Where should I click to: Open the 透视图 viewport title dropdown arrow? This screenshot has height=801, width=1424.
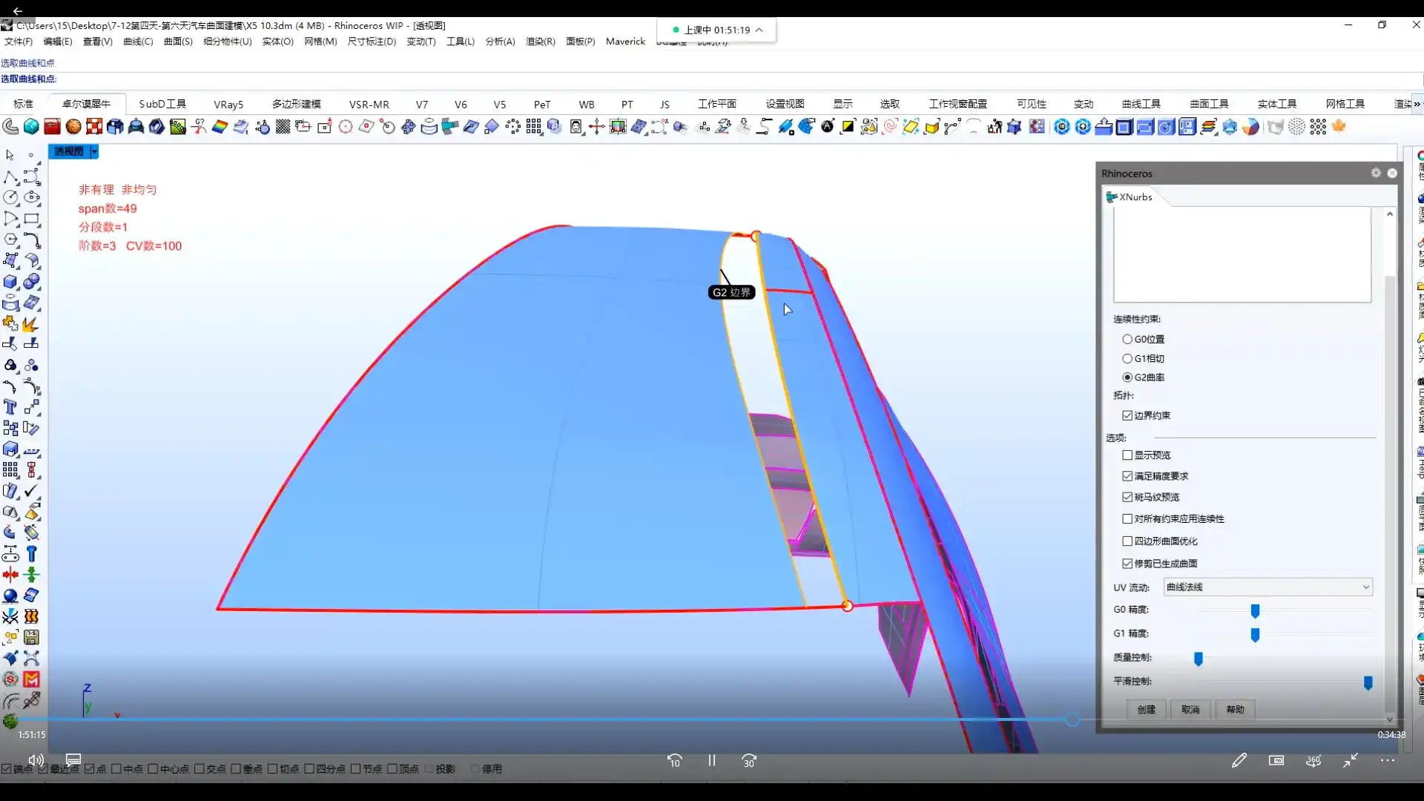(x=94, y=151)
